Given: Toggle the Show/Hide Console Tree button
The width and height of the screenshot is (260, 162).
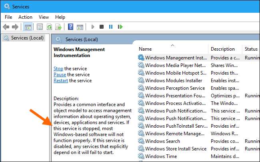Looking at the screenshot, I should 28,27.
